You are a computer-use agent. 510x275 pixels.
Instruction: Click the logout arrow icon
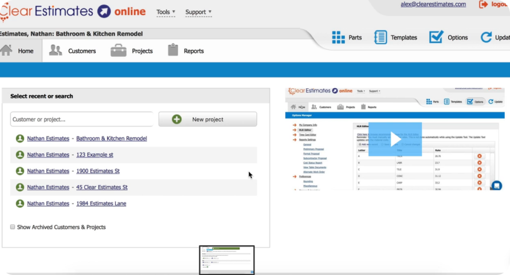pyautogui.click(x=483, y=4)
